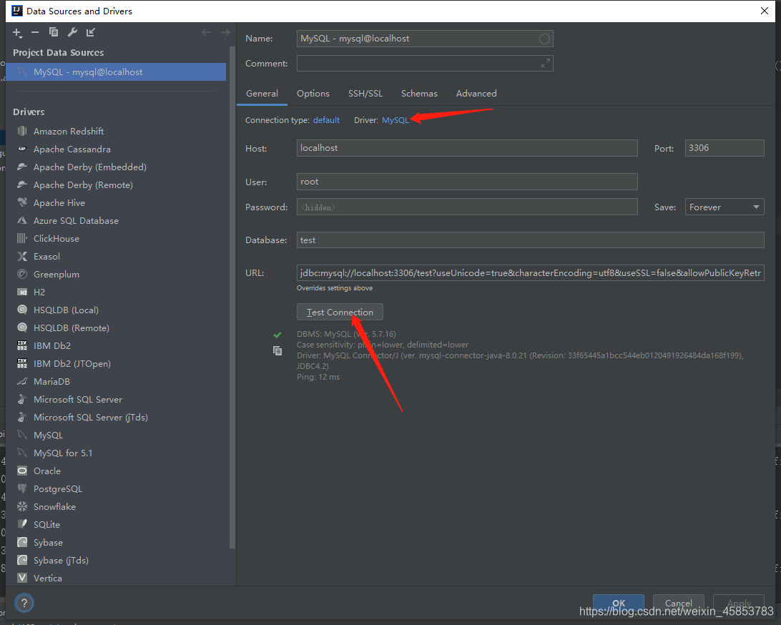Screen dimensions: 781x625
Task: Select the Apache Cassandra driver icon
Action: (x=22, y=149)
